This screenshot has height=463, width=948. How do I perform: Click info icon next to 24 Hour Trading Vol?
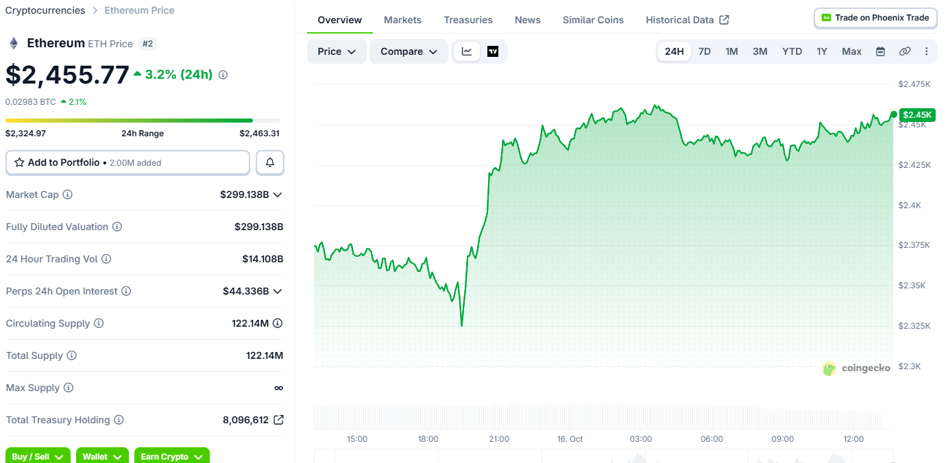pyautogui.click(x=106, y=259)
